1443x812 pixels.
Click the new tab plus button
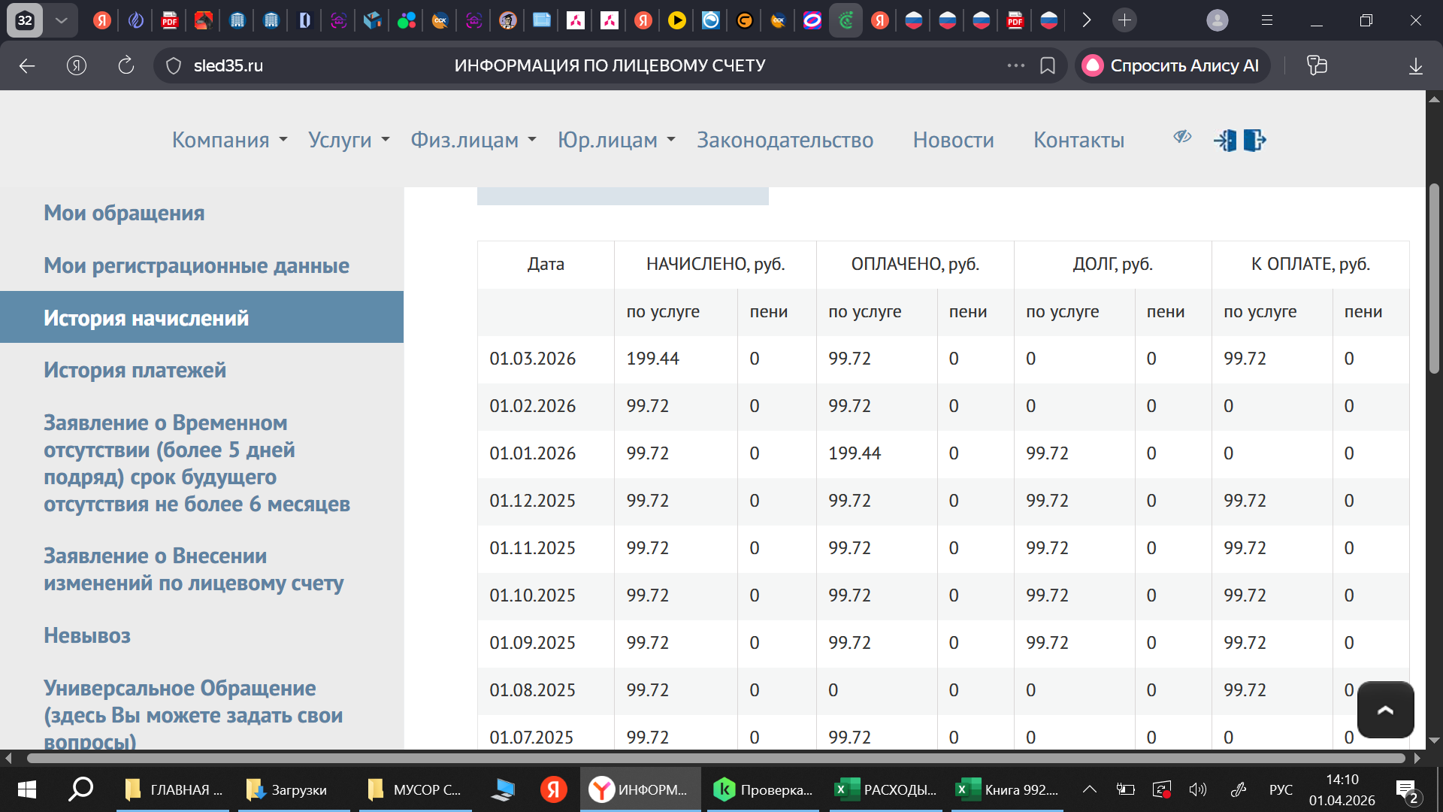[1124, 20]
